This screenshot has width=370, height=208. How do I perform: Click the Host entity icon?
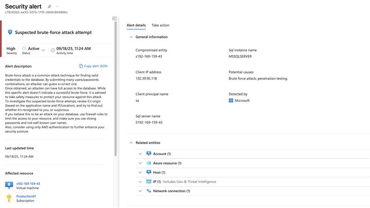click(x=148, y=172)
